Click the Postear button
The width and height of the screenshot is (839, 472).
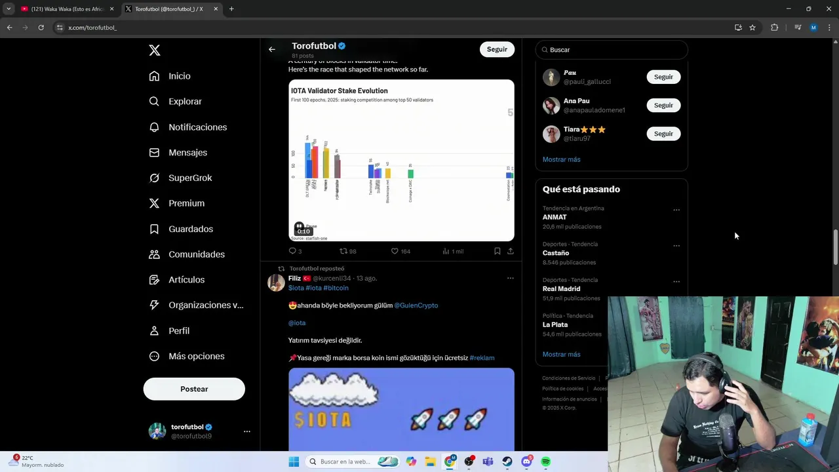tap(194, 389)
